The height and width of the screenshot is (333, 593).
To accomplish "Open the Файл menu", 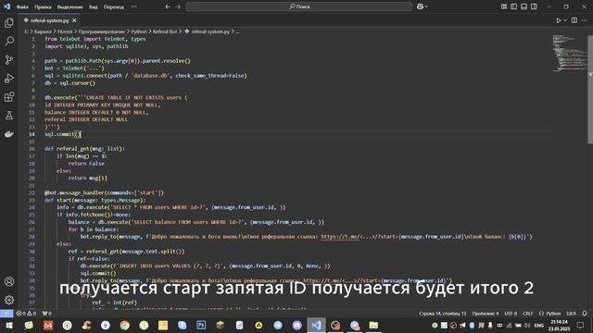I will point(22,6).
